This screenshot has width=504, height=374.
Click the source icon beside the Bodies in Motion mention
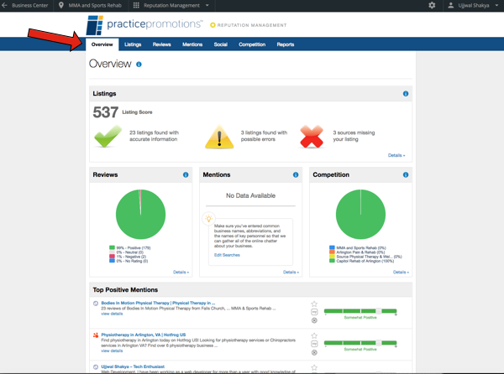coord(96,304)
